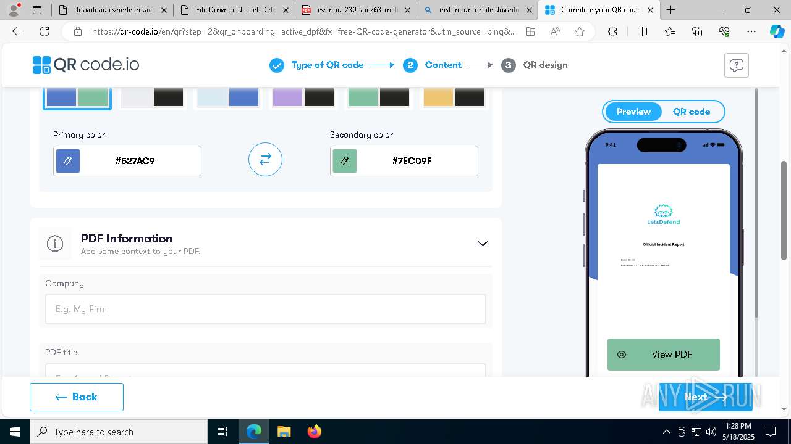Click the secondary color hex field #7EC09F
Image resolution: width=791 pixels, height=444 pixels.
404,161
